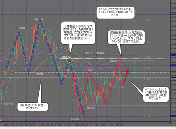The width and height of the screenshot is (176, 129).
Task: Select the '3月高値' label near the green circle
Action: point(65,57)
